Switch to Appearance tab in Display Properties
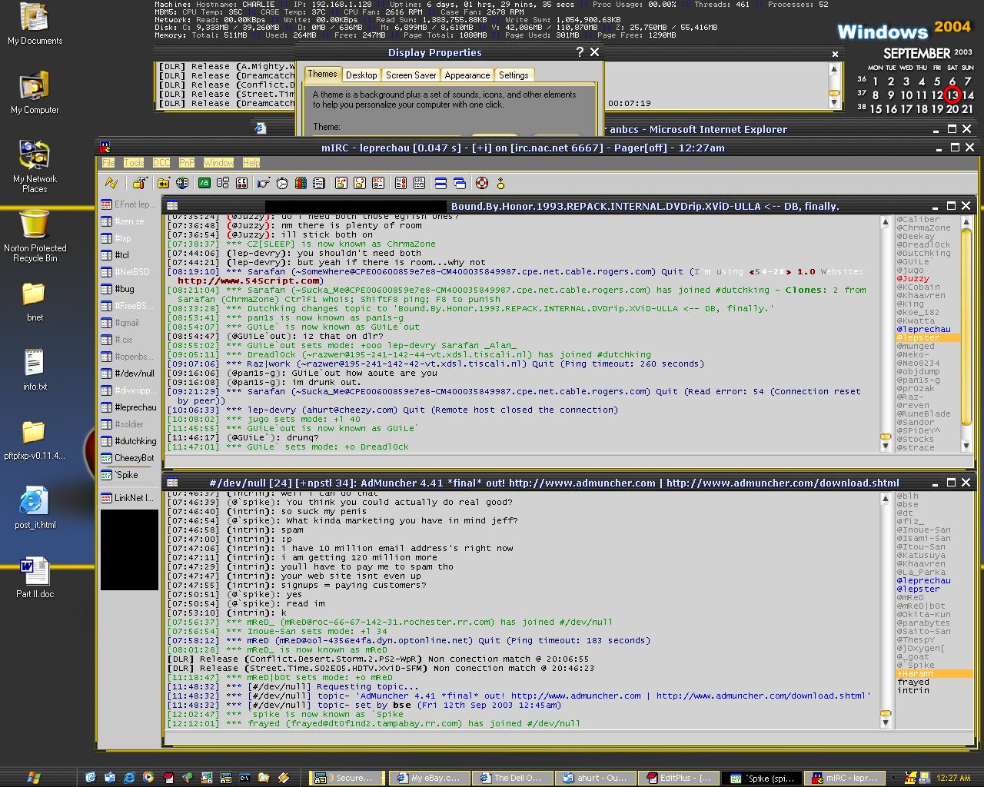The width and height of the screenshot is (984, 787). tap(467, 75)
